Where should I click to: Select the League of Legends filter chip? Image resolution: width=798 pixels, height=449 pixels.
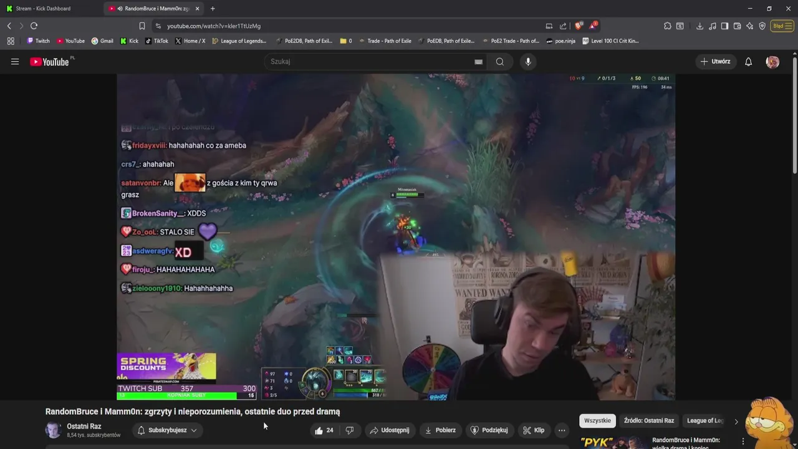click(x=704, y=421)
